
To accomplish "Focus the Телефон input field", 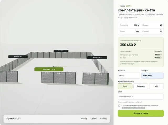I will click(153, 75).
